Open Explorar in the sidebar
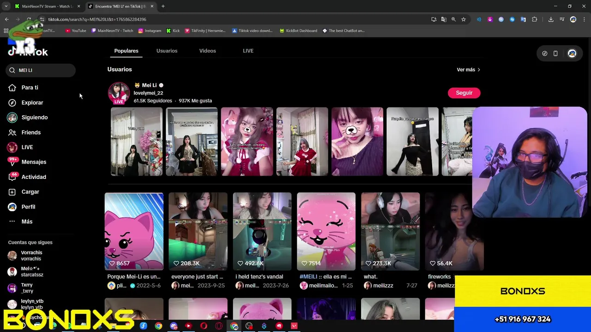Image resolution: width=591 pixels, height=332 pixels. (32, 102)
